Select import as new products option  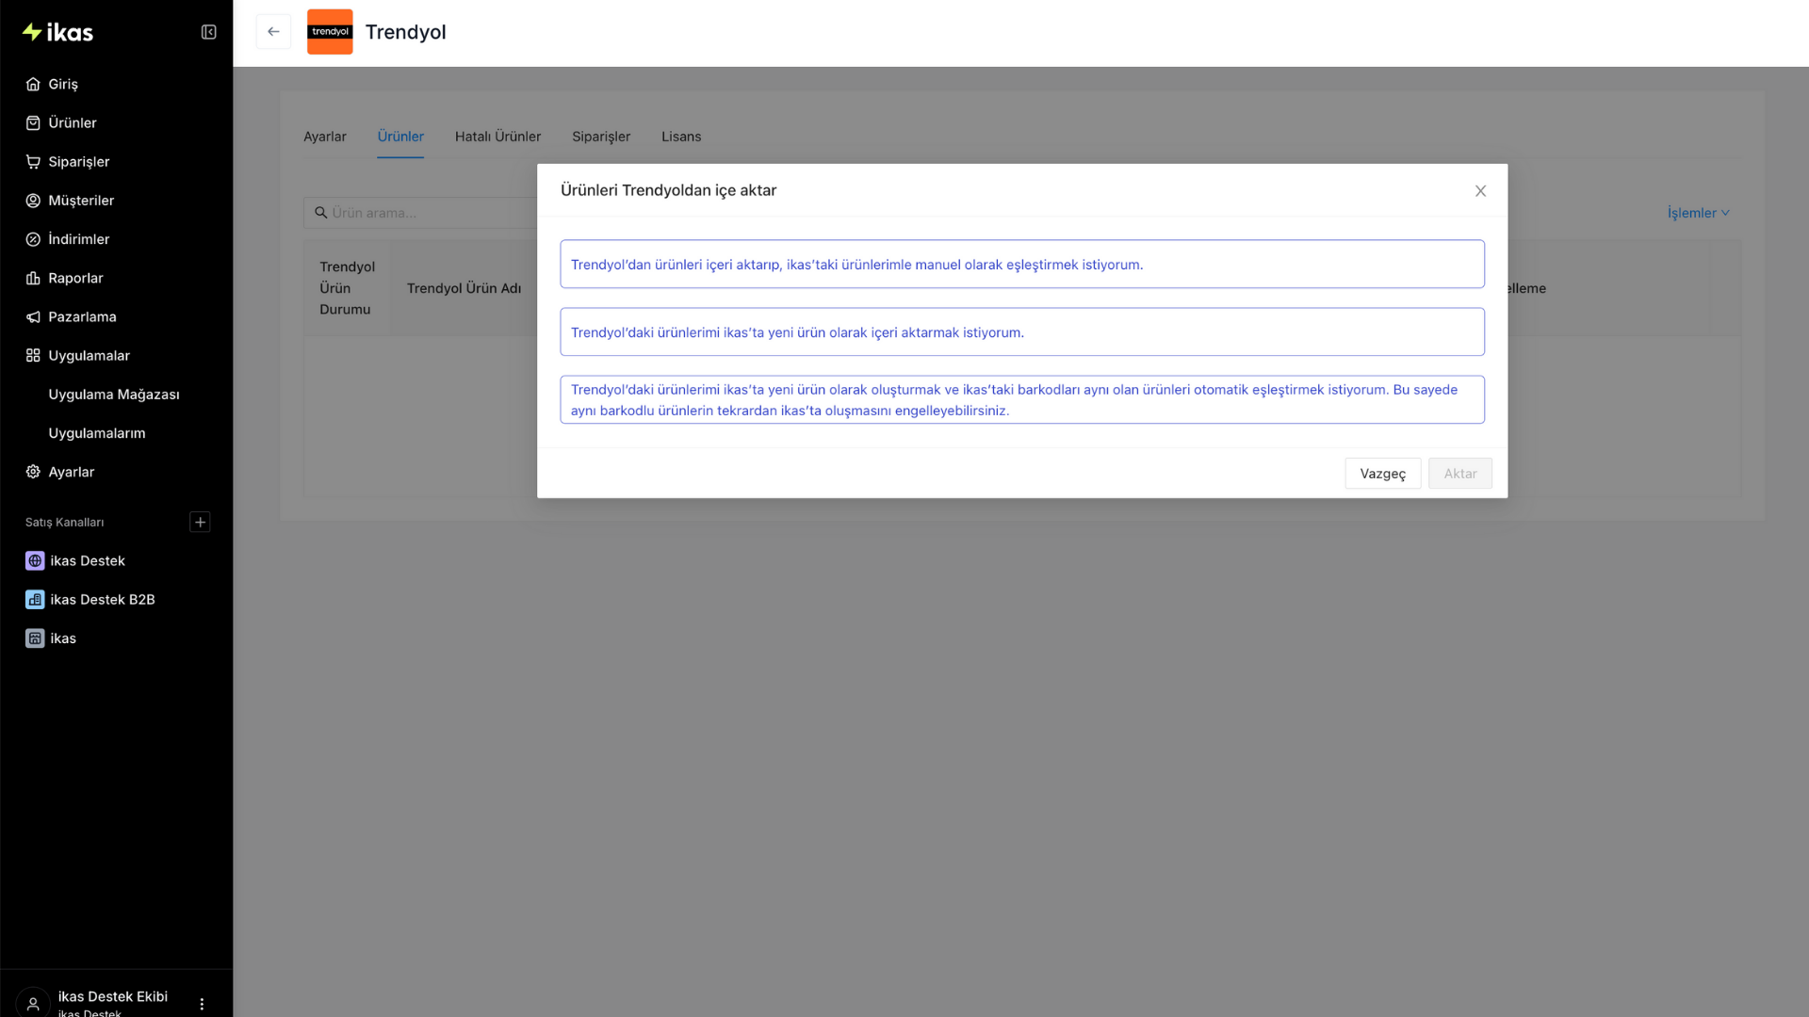[1022, 331]
